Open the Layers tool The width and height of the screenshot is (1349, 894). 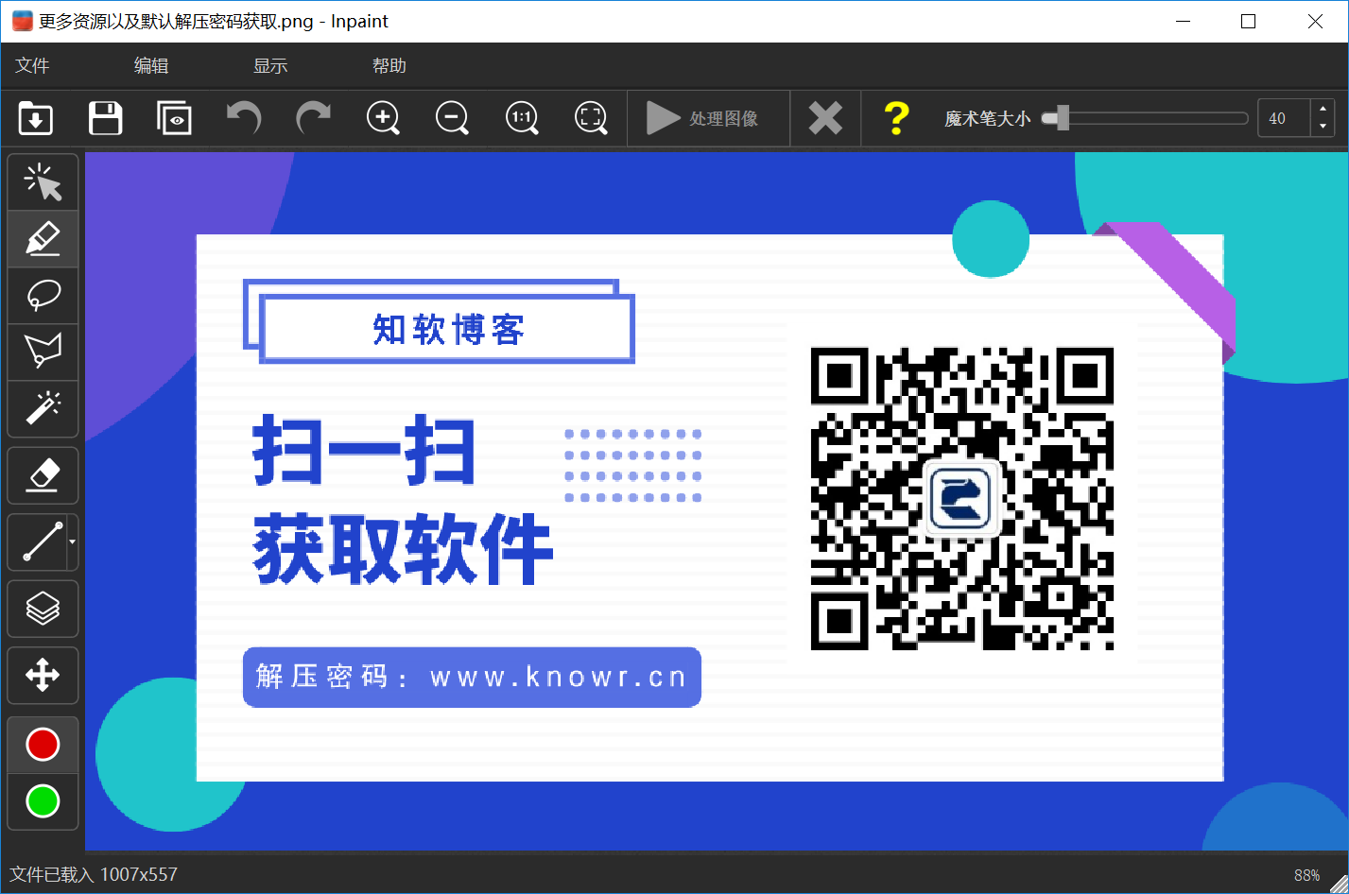(x=43, y=609)
